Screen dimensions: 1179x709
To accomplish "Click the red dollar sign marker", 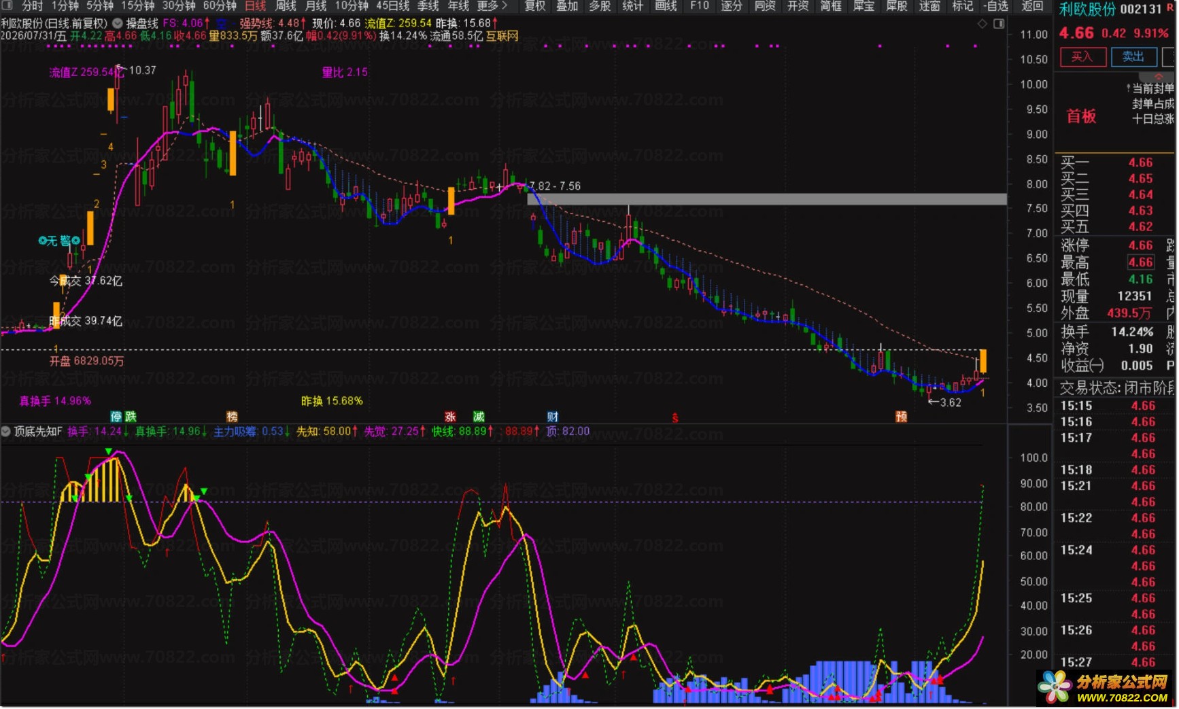I will click(x=675, y=418).
